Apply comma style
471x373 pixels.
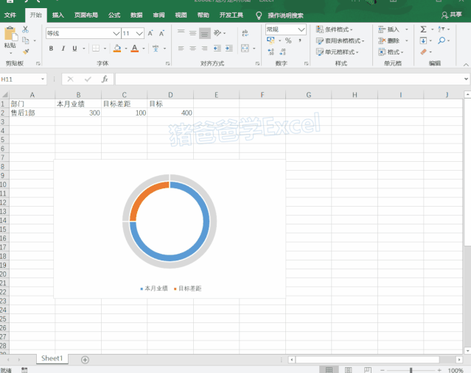(x=300, y=40)
